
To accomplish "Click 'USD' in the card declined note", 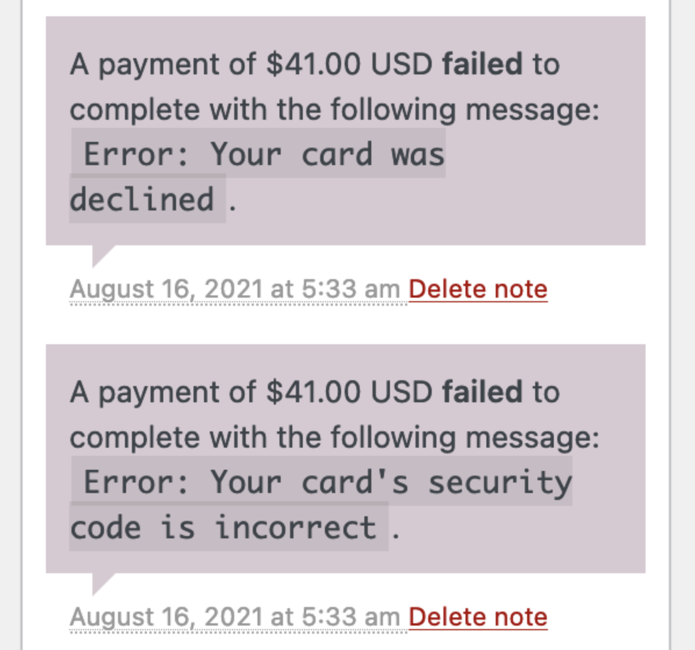I will [401, 64].
